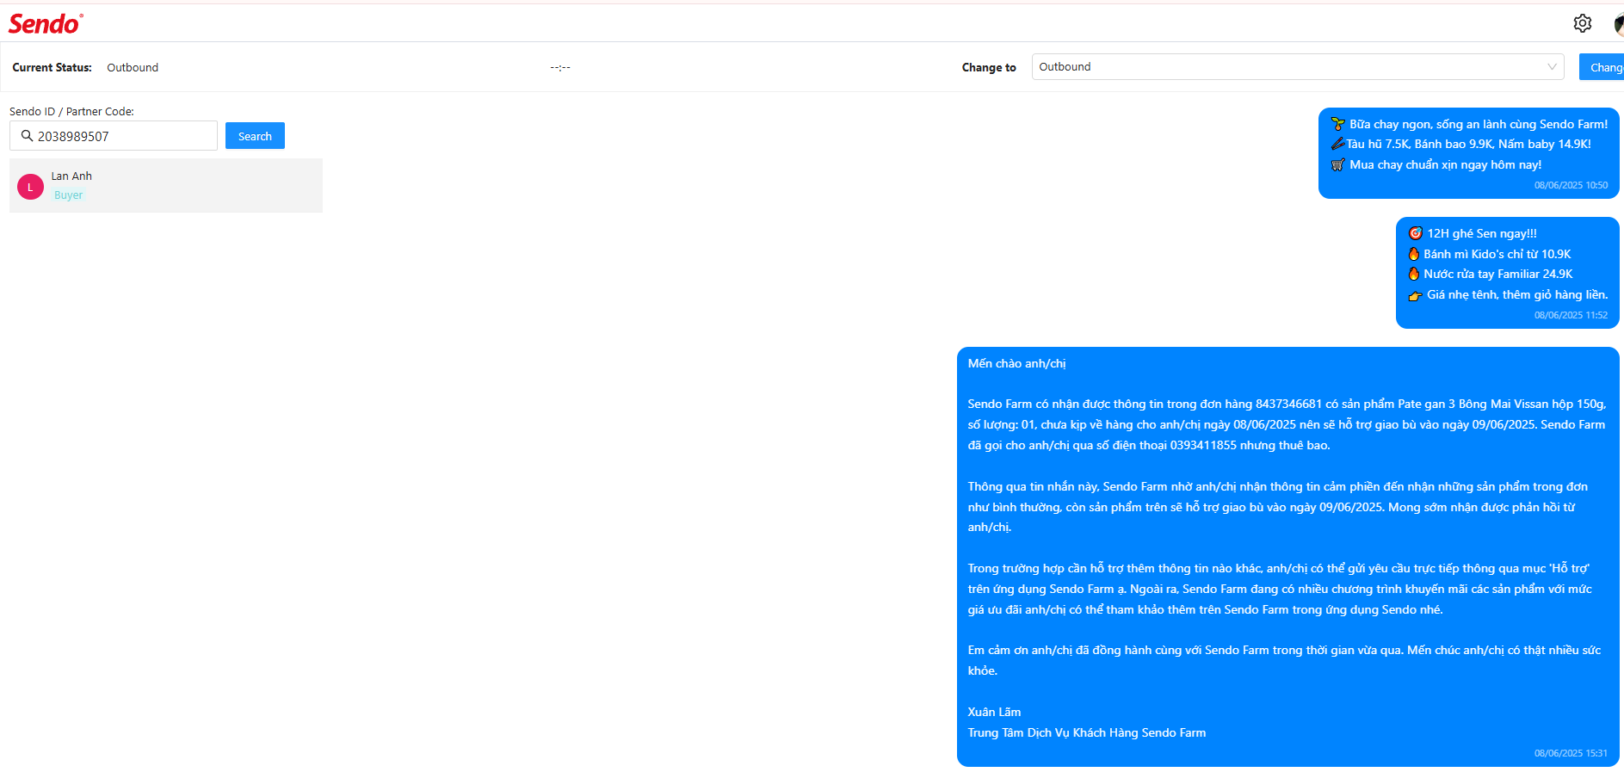The image size is (1624, 772).
Task: Click the timer display showing --:--
Action: coord(560,67)
